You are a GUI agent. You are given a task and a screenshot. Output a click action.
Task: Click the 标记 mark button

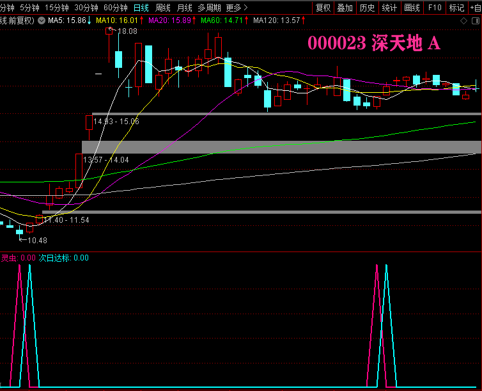(457, 8)
